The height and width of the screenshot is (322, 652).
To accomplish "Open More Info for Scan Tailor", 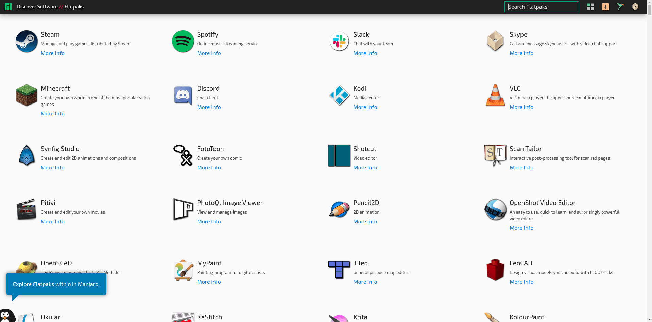I will click(x=521, y=168).
